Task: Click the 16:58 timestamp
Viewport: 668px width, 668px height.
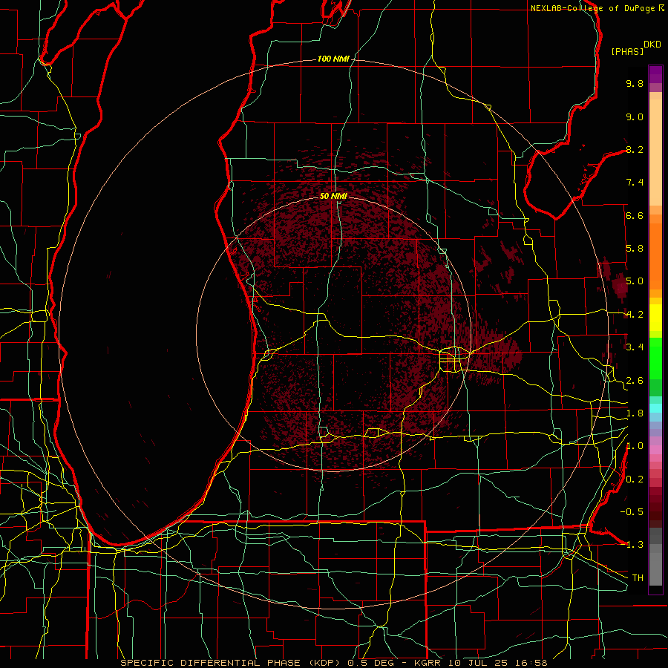Action: [530, 663]
